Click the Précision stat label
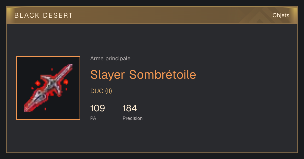 pyautogui.click(x=133, y=118)
